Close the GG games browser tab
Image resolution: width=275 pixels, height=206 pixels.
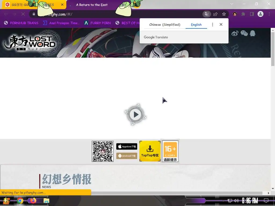62,5
